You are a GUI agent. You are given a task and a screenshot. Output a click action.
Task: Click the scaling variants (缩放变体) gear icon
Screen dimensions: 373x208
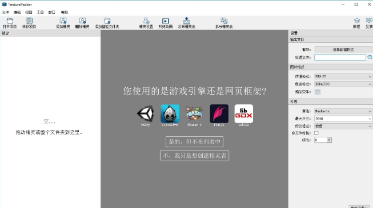(318, 92)
